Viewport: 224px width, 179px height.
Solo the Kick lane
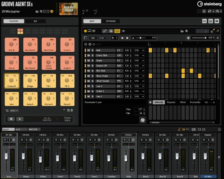pos(92,50)
